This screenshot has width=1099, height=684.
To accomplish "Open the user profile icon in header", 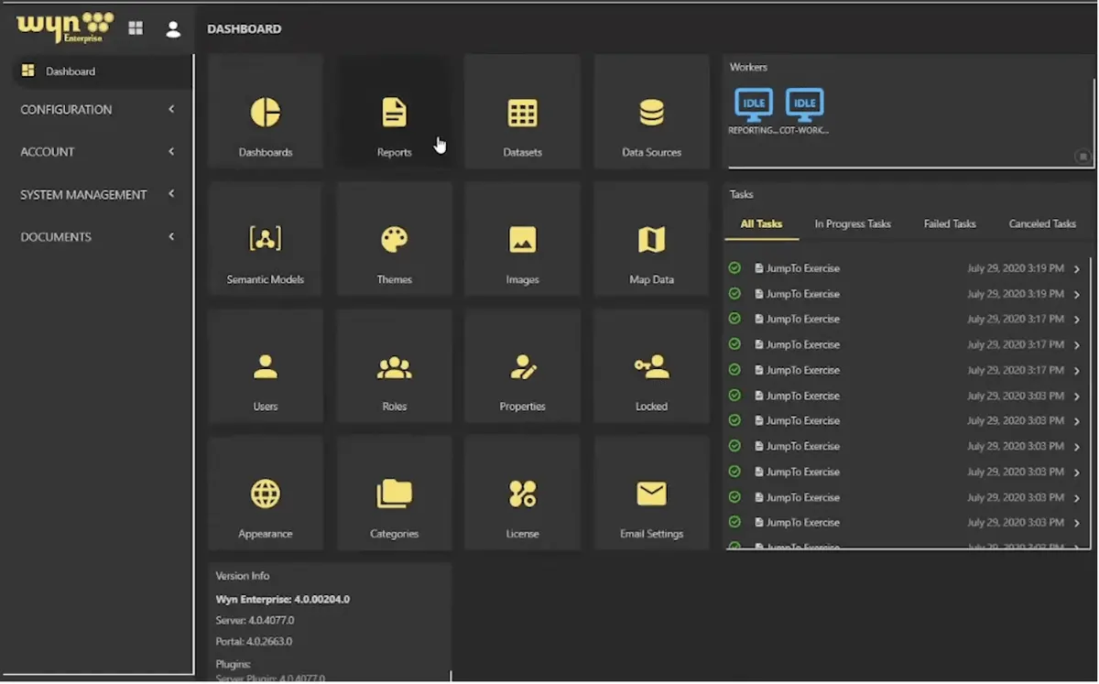I will 173,29.
